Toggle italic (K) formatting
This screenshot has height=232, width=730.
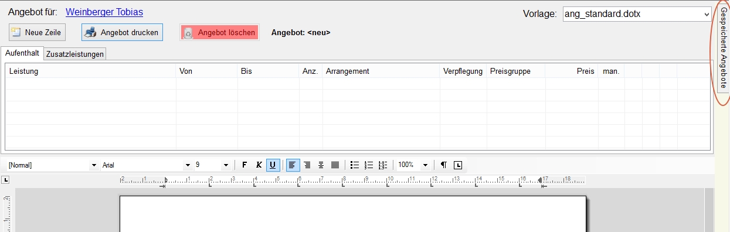click(259, 165)
